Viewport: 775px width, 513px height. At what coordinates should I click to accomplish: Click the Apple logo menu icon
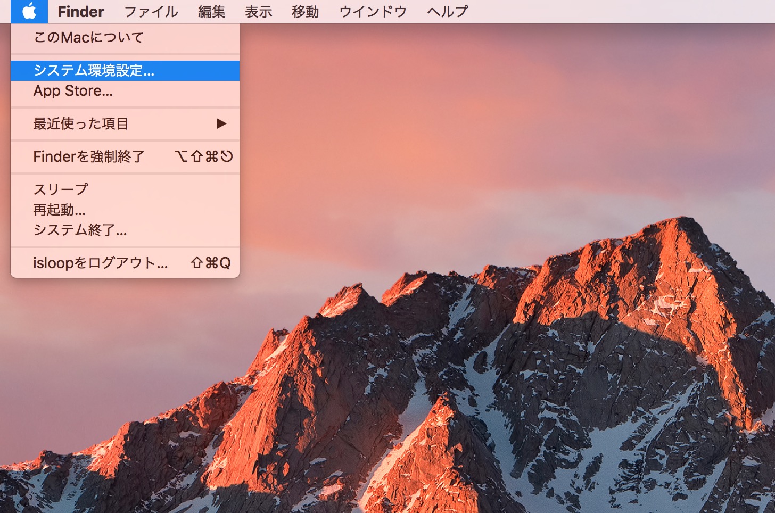click(29, 11)
